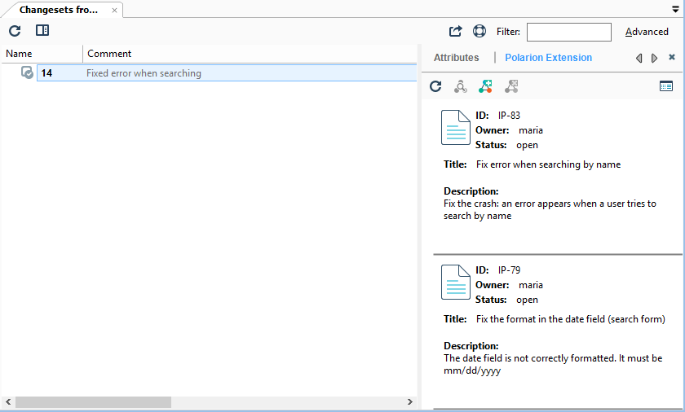
Task: Click title "Fix error when searching by name"
Action: (548, 164)
